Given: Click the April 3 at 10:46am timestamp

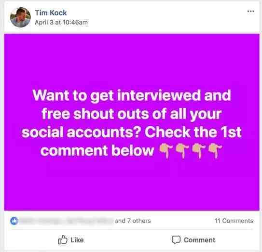Looking at the screenshot, I should (x=61, y=22).
